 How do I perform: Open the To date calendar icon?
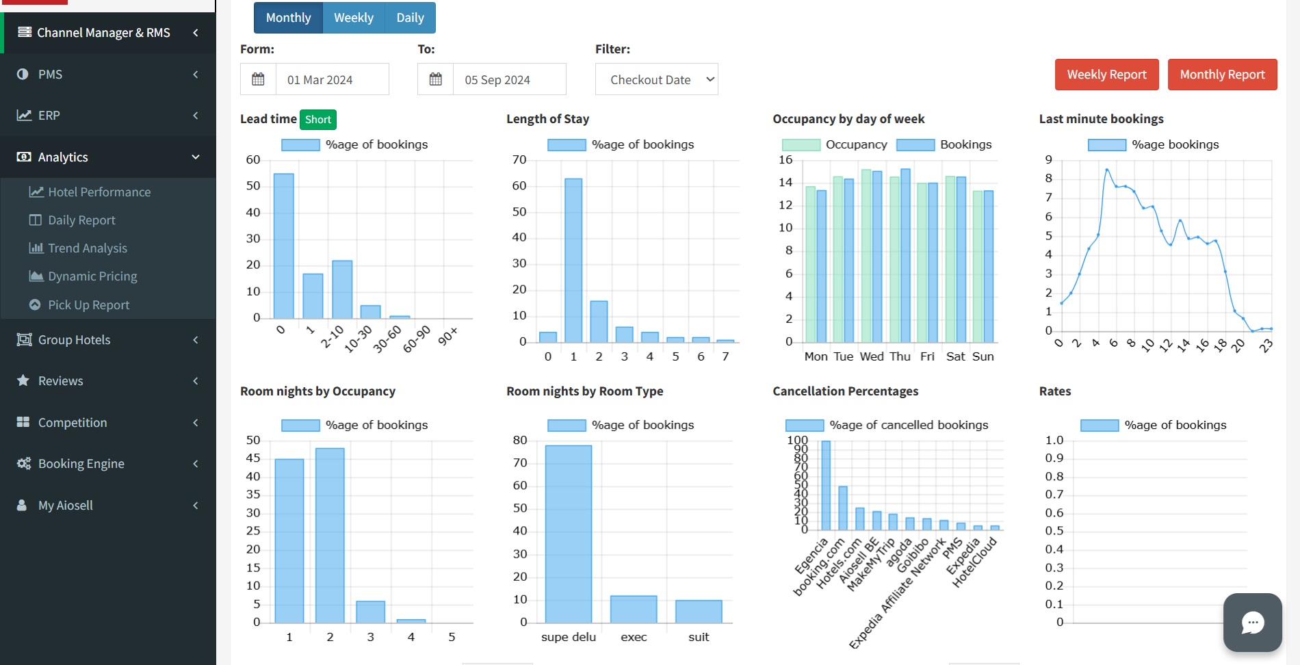tap(435, 79)
